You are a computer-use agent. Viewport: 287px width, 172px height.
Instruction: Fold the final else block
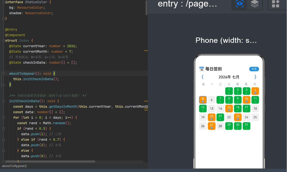coord(3,150)
